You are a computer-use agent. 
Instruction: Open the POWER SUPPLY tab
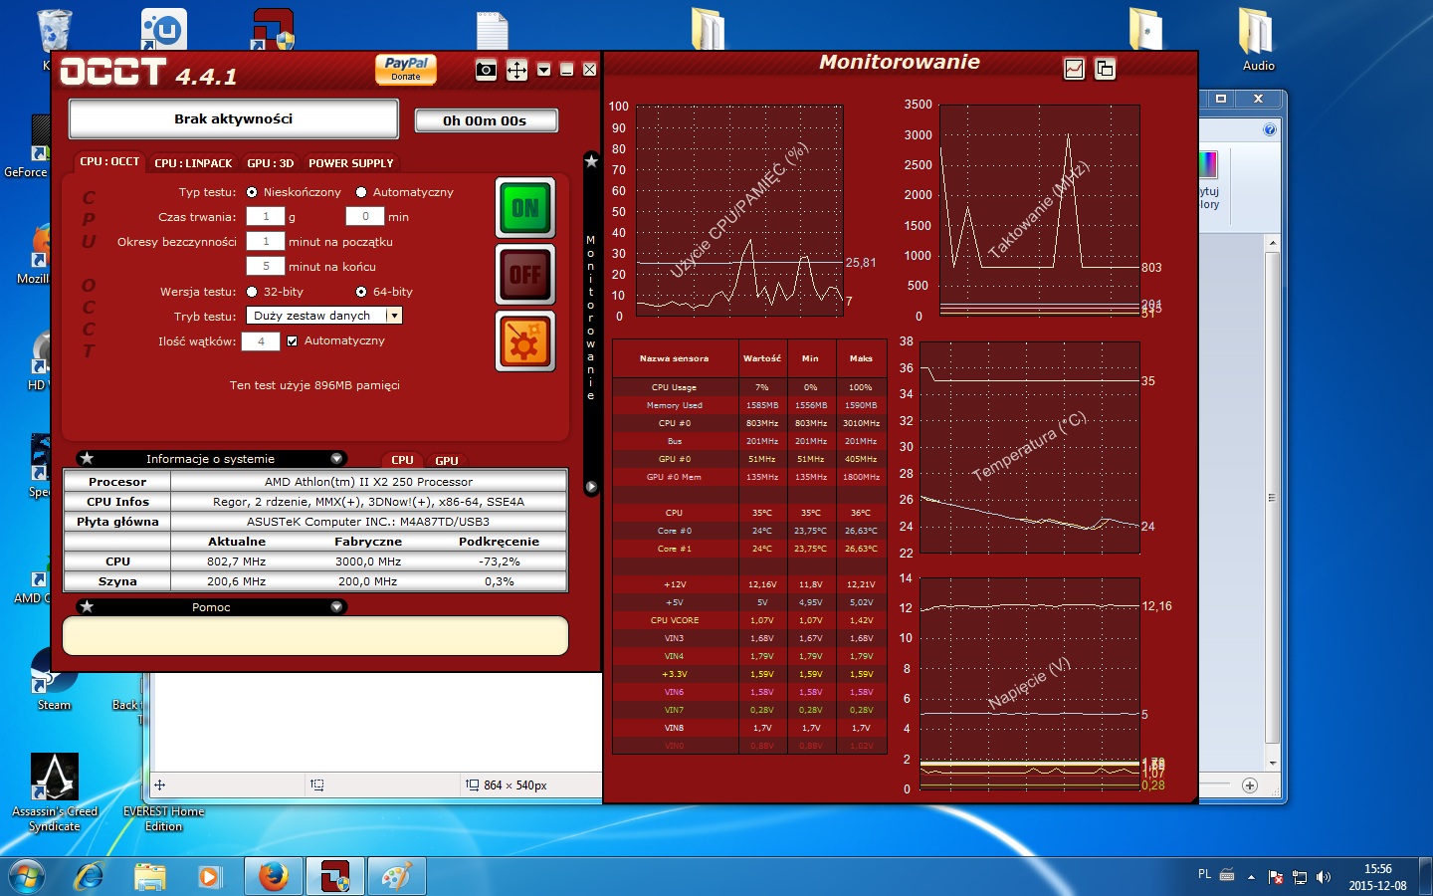pos(350,163)
